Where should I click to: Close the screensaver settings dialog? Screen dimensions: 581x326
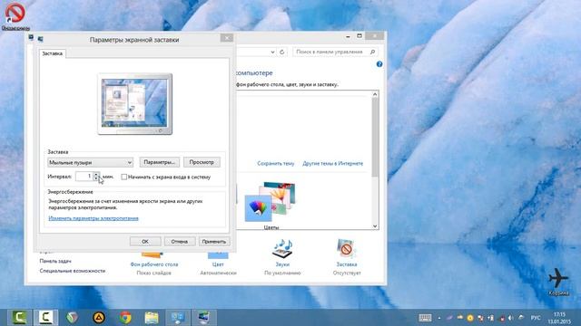(x=226, y=38)
